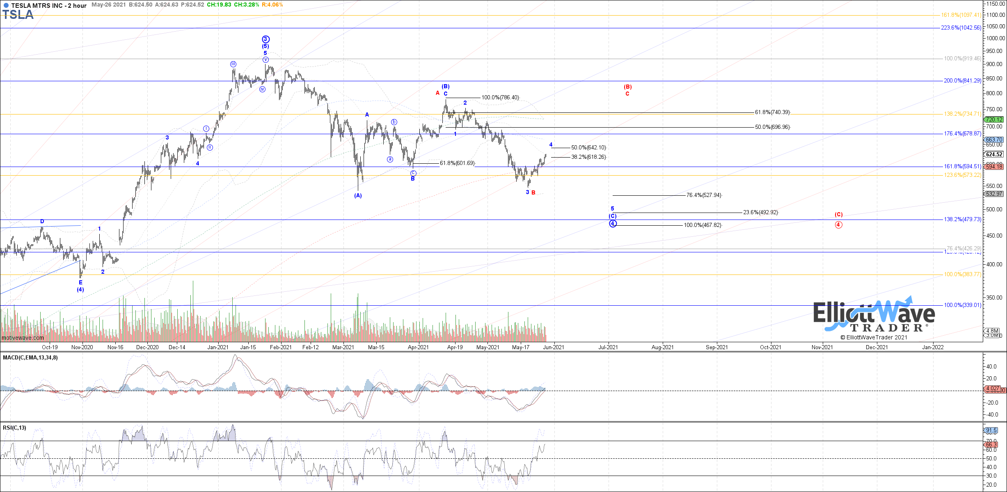Viewport: 1007px width, 492px height.
Task: Click the Mar-2021 date on time axis
Action: pos(343,347)
